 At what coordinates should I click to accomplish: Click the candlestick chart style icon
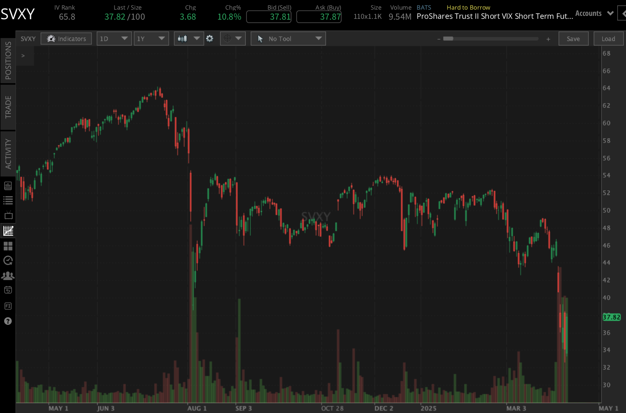click(x=183, y=38)
